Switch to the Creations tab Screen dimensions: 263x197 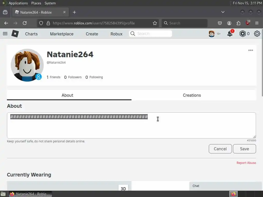(x=192, y=95)
